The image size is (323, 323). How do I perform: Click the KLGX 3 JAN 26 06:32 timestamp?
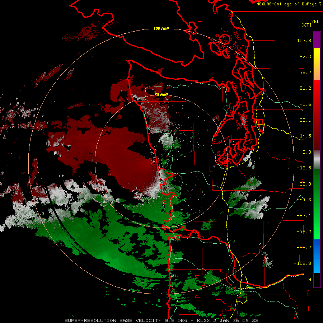tap(228, 320)
